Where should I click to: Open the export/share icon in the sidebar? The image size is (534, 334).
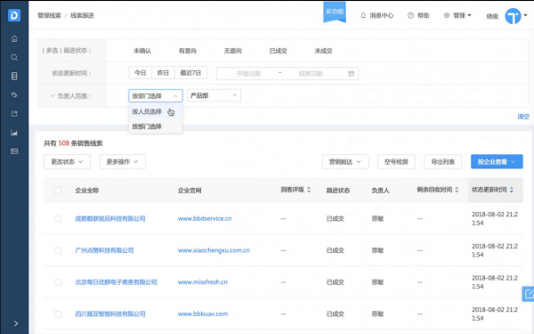tap(14, 114)
